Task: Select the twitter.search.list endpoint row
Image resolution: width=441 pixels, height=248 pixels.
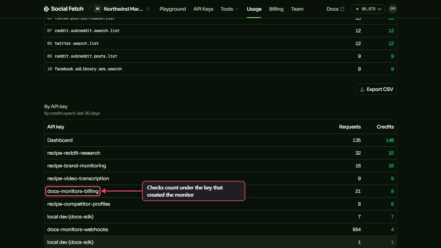Action: 220,43
